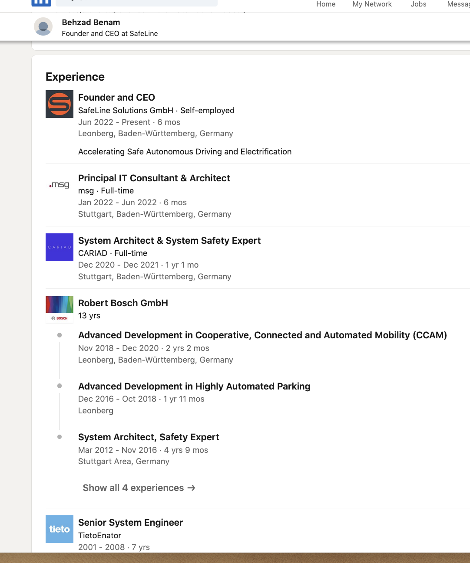Open the Messaging tab
This screenshot has width=470, height=563.
(458, 4)
